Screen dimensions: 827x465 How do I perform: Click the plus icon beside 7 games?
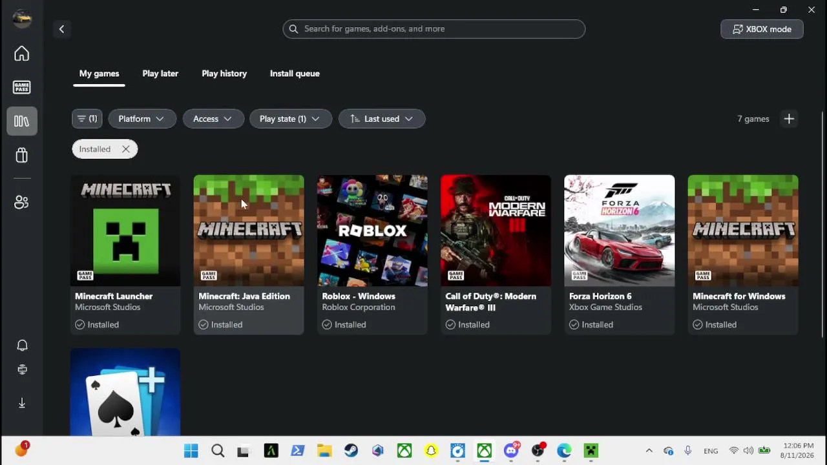click(789, 119)
